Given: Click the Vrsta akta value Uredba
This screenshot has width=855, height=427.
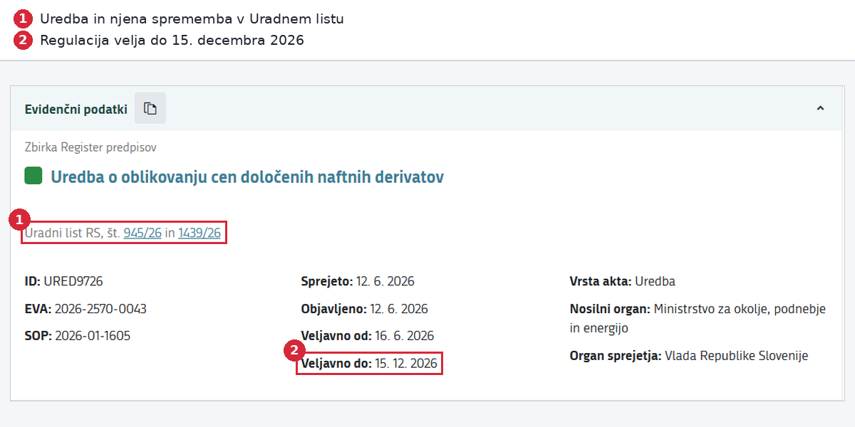Looking at the screenshot, I should point(655,281).
